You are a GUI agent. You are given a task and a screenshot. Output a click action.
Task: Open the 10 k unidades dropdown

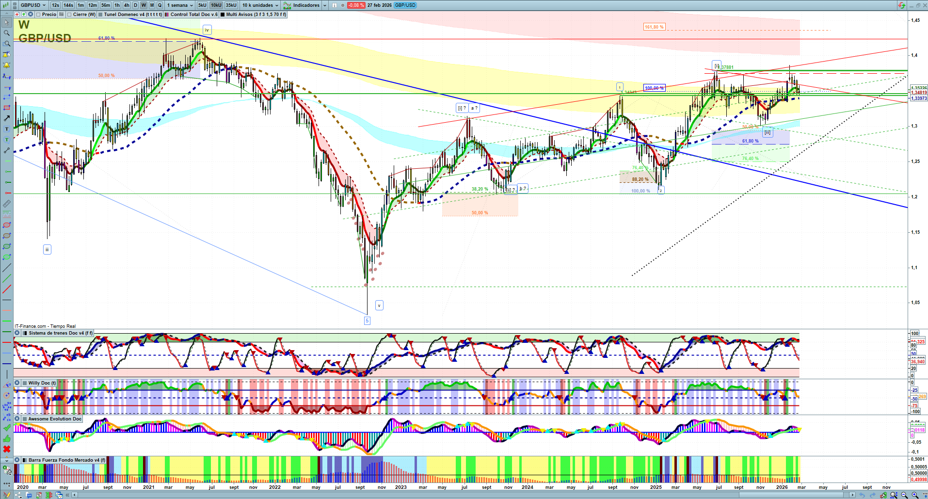[260, 5]
